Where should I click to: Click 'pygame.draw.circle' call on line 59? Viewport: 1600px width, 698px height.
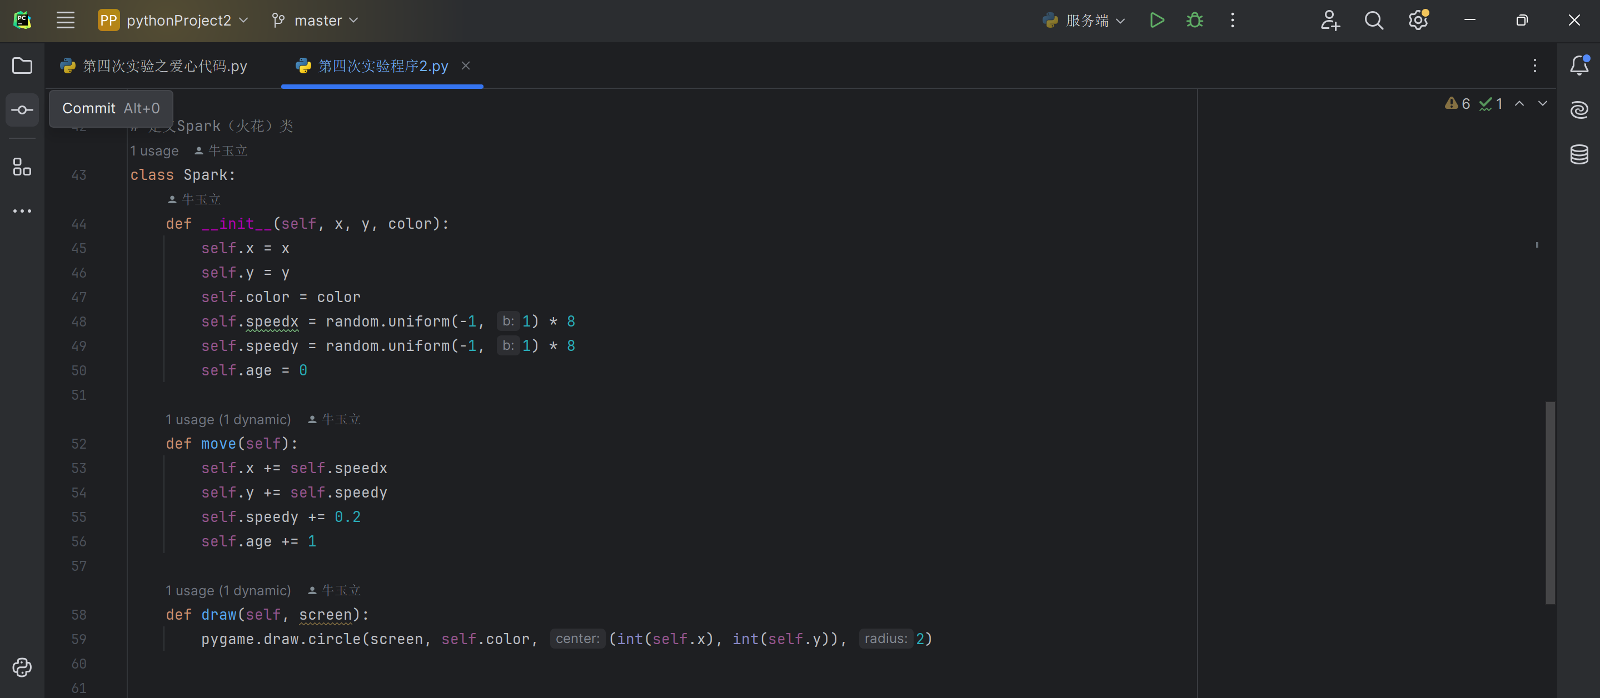[x=281, y=639]
